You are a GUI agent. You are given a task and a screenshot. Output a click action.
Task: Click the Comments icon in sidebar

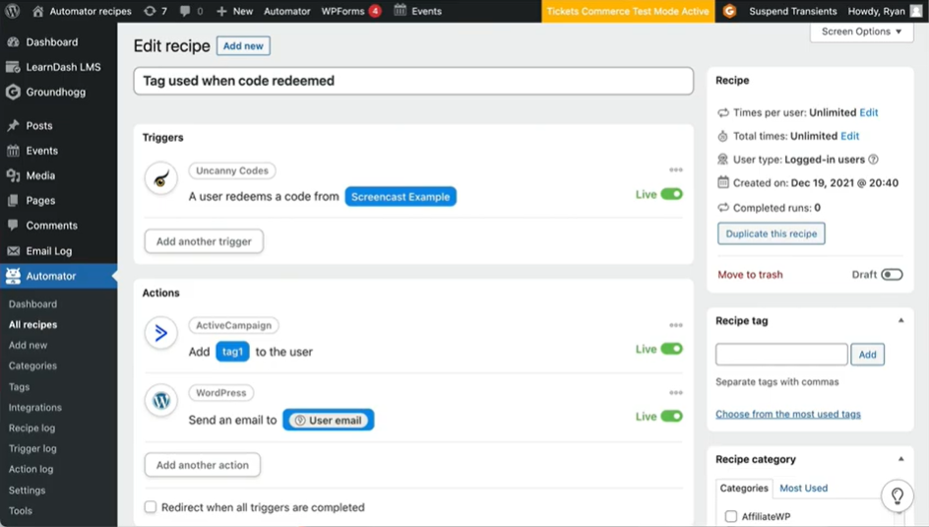pyautogui.click(x=13, y=226)
